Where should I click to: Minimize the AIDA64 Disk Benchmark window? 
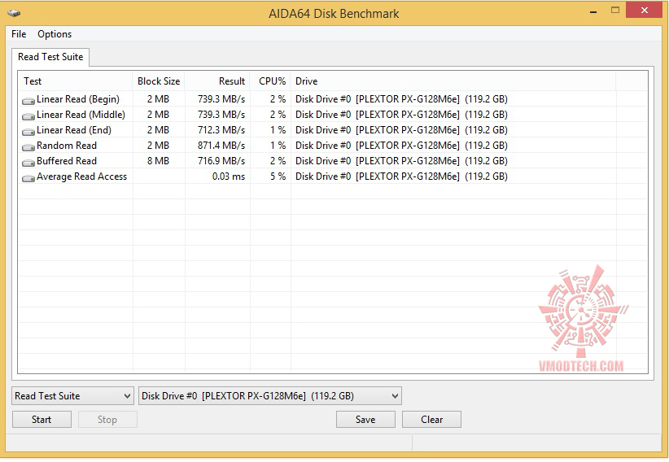coord(593,11)
